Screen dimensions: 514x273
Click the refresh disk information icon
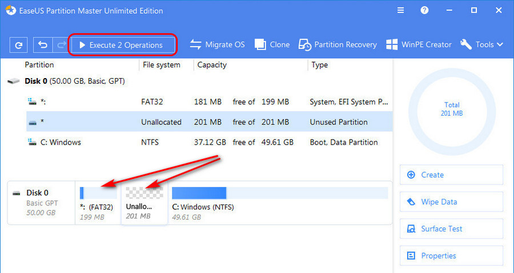18,45
